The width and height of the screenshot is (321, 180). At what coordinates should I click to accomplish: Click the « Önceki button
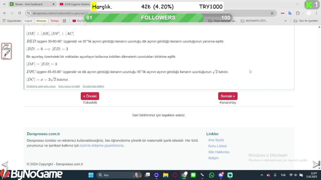90,96
